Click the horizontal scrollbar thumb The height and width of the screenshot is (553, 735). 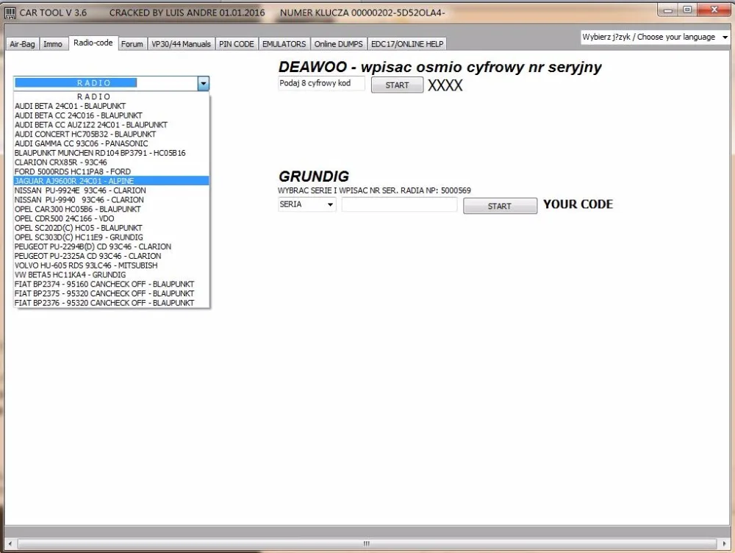367,543
